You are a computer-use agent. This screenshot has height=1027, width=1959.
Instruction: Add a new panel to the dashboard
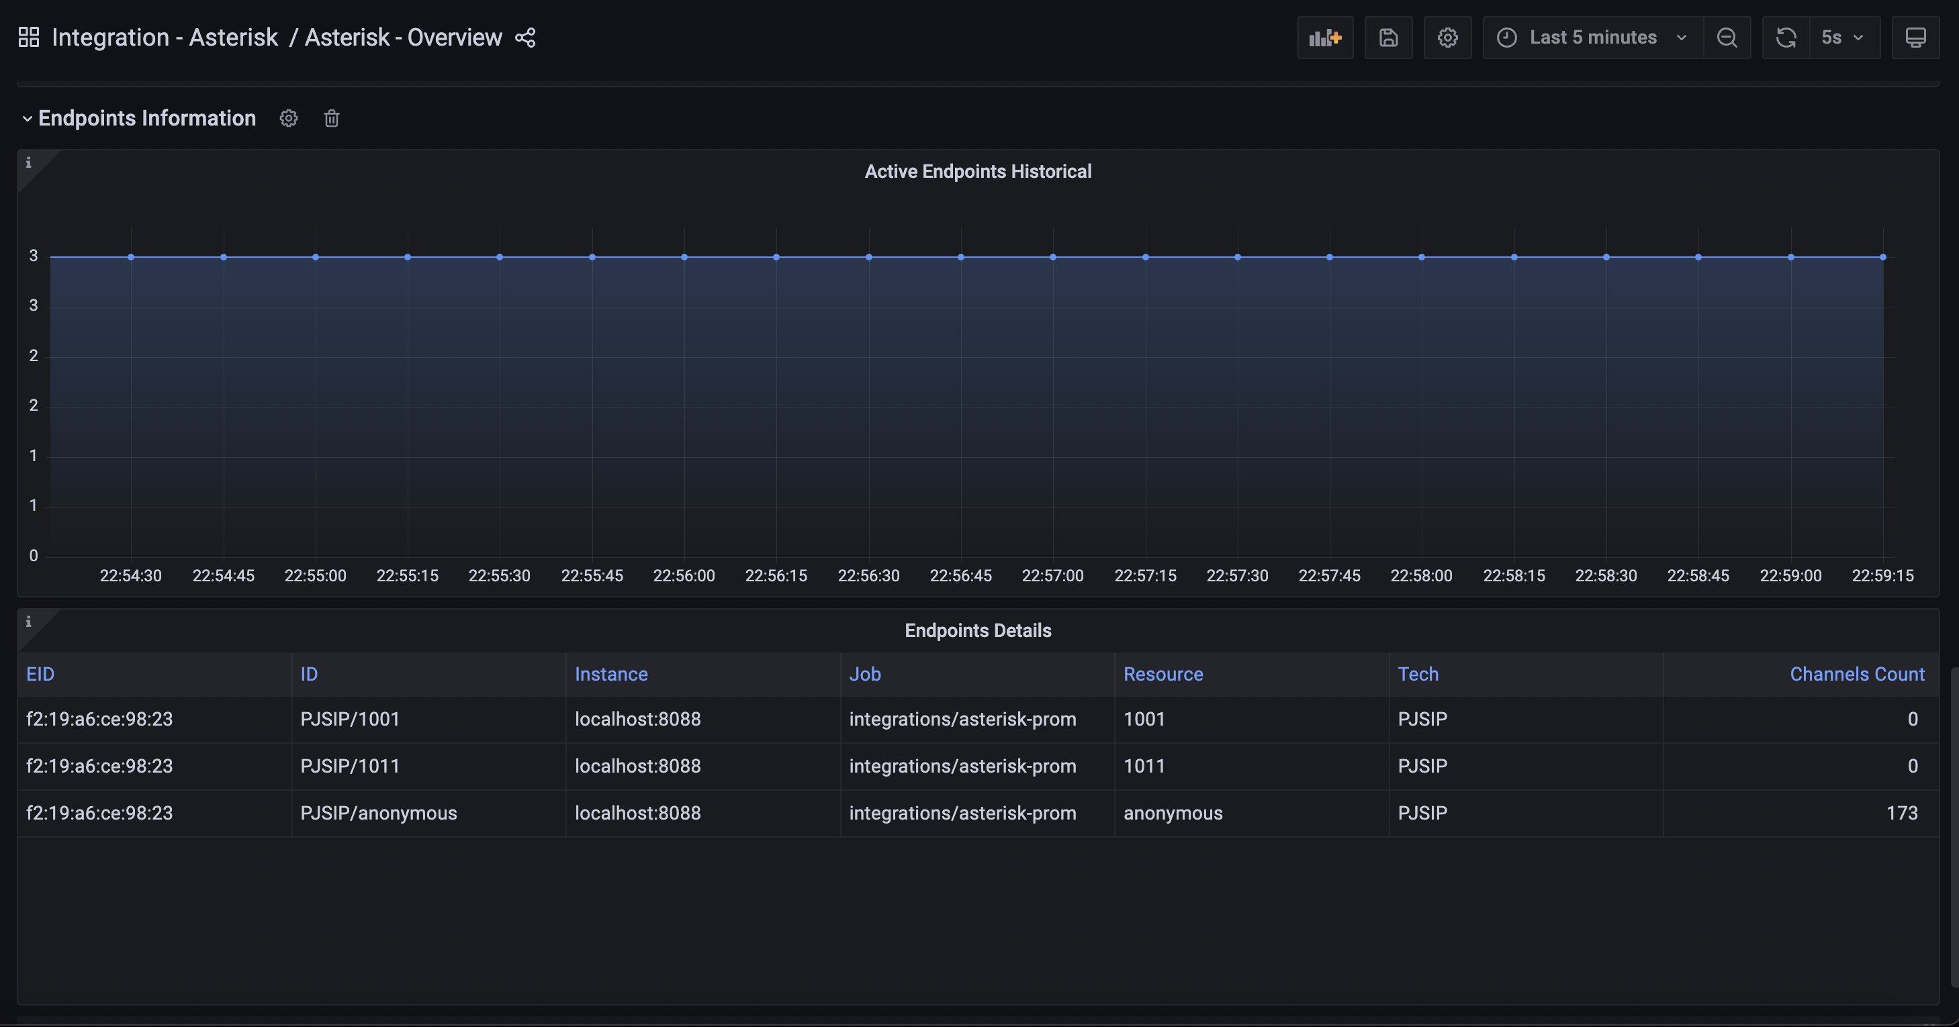click(x=1325, y=36)
